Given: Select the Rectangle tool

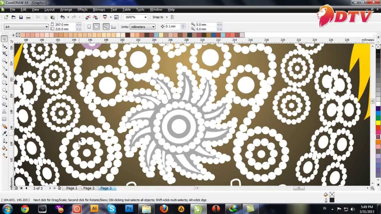Looking at the screenshot, I should 4,83.
